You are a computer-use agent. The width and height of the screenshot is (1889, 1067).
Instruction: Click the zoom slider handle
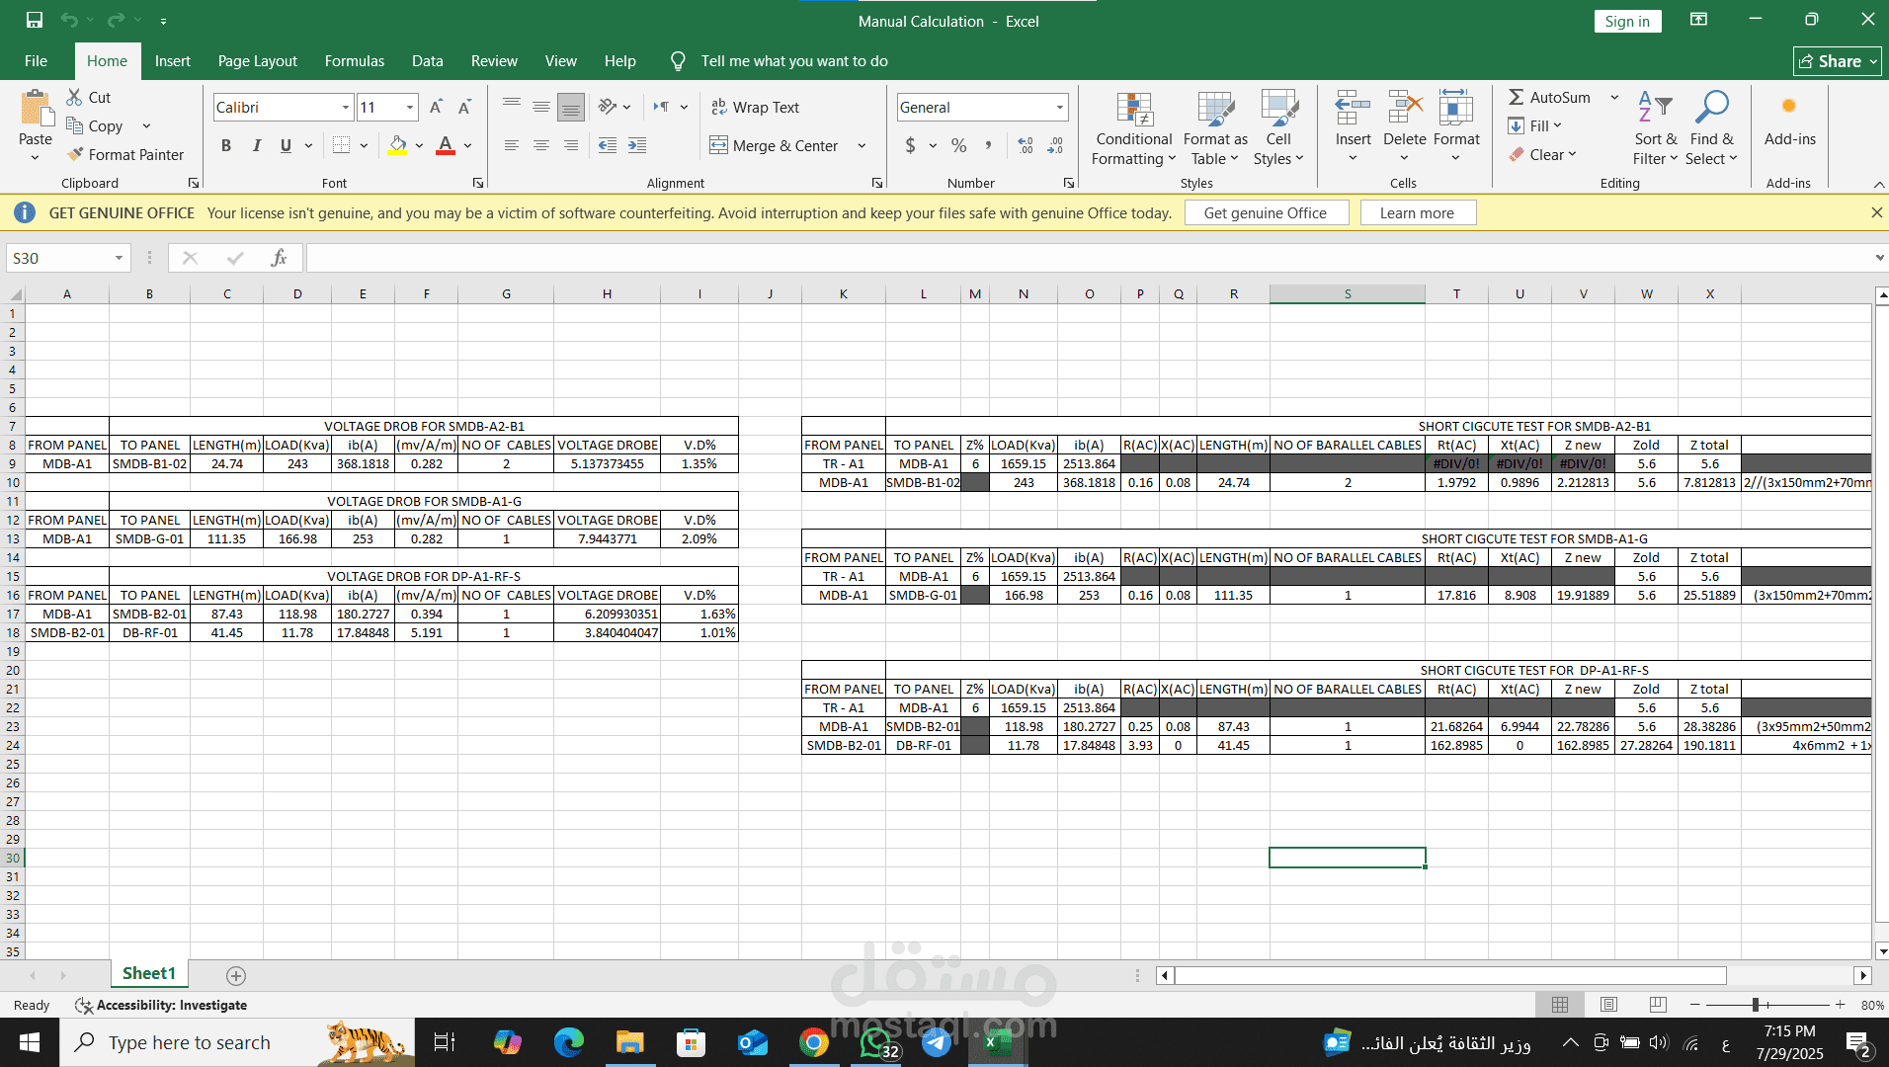tap(1756, 1005)
